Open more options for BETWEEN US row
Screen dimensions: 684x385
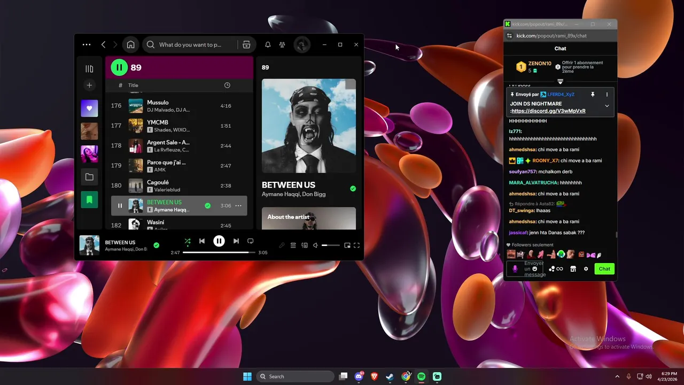pyautogui.click(x=238, y=206)
